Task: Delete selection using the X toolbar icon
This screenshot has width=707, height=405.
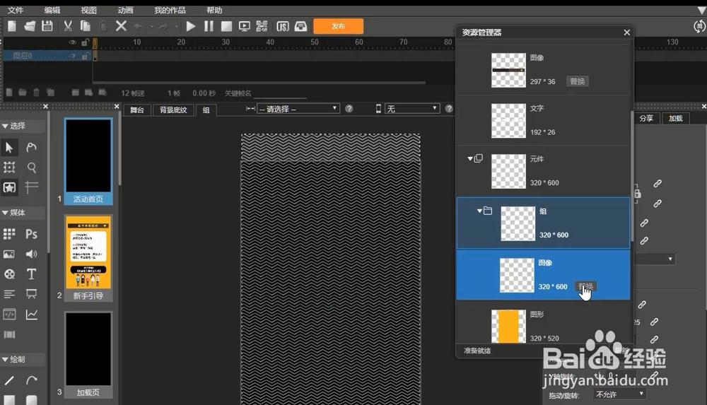Action: [121, 26]
